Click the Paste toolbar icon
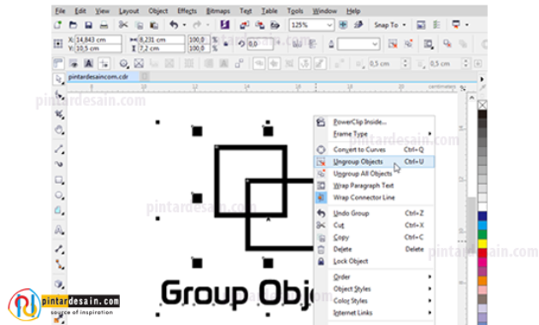The width and height of the screenshot is (539, 325). 154,25
